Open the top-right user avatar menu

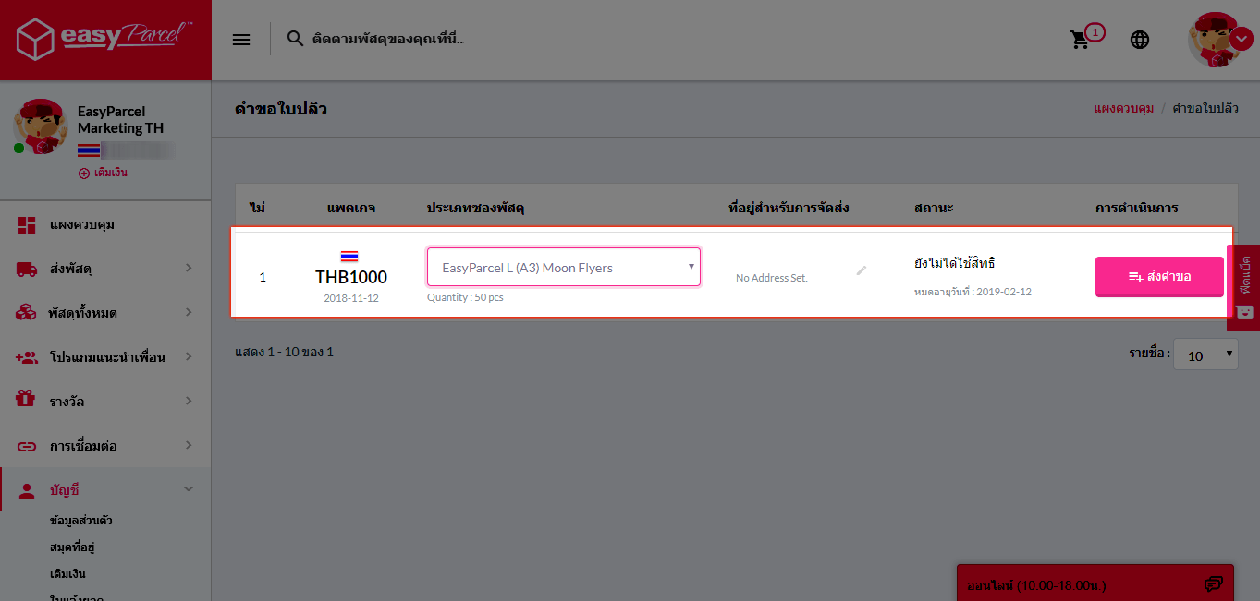click(1219, 40)
